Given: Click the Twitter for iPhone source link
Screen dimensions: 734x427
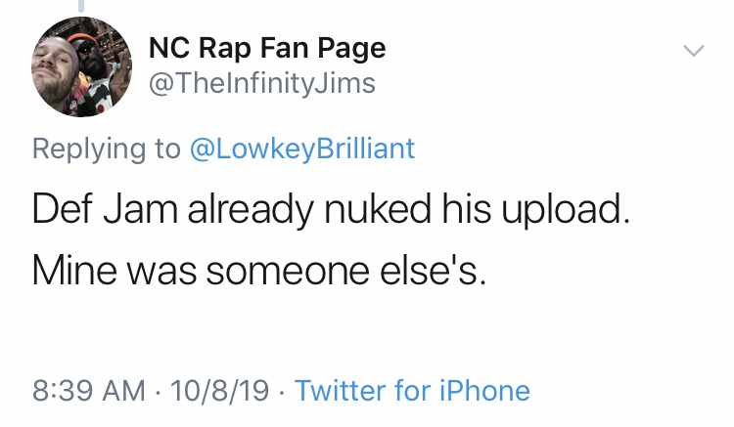Looking at the screenshot, I should pos(412,391).
